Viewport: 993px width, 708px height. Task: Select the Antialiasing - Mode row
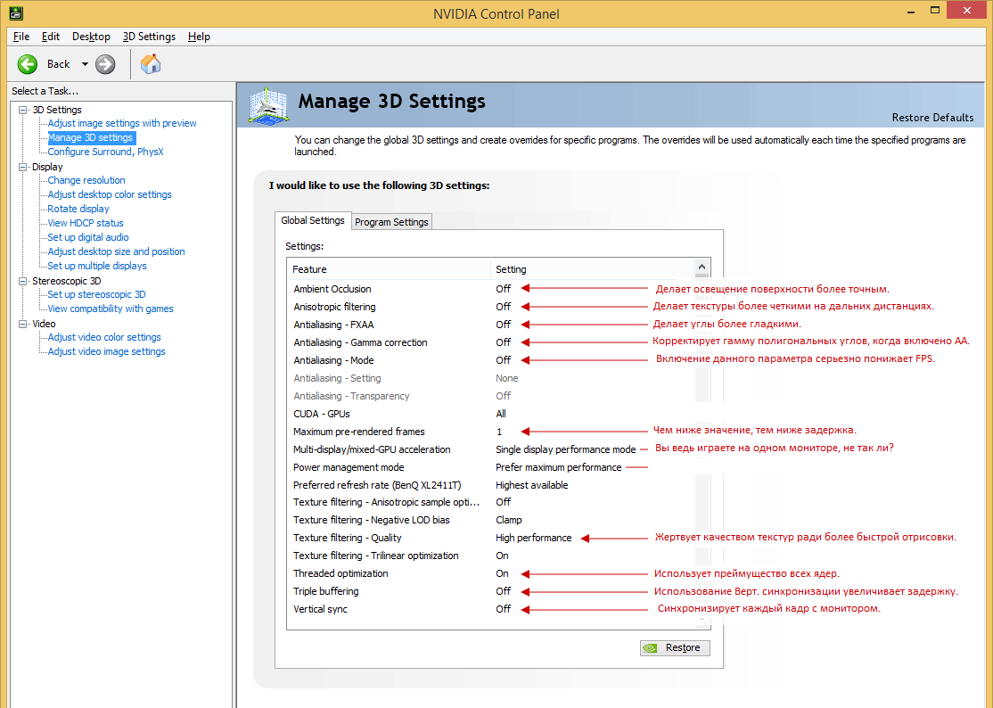(x=491, y=360)
